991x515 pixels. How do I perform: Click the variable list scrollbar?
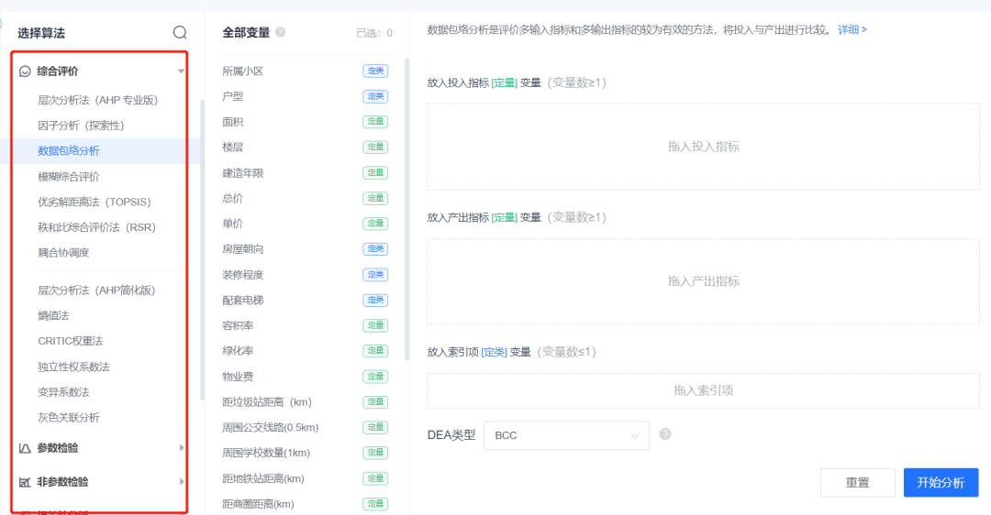tap(407, 209)
